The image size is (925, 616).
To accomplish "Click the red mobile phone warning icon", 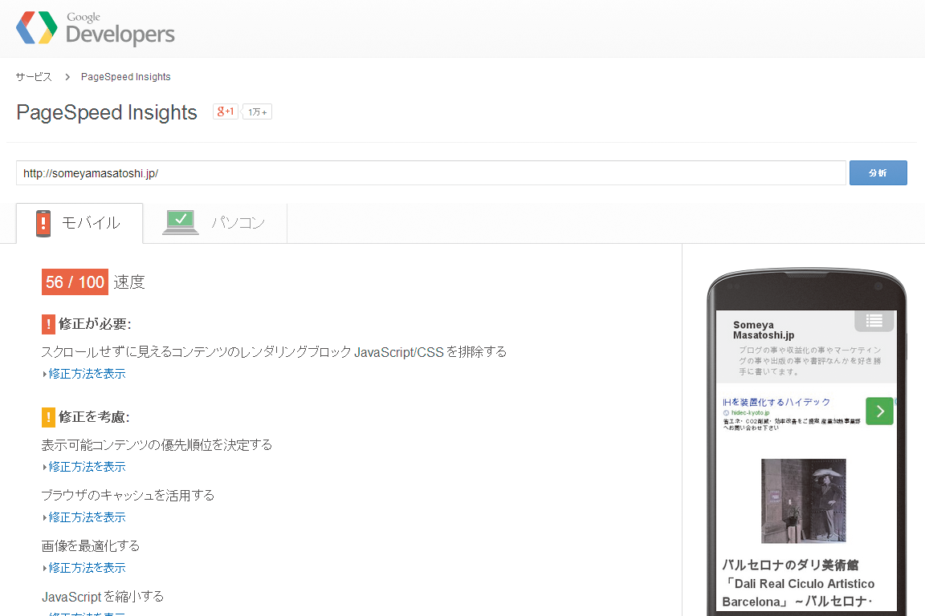I will [x=43, y=224].
